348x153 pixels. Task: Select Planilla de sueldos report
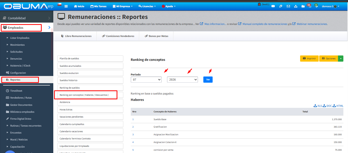pos(90,59)
